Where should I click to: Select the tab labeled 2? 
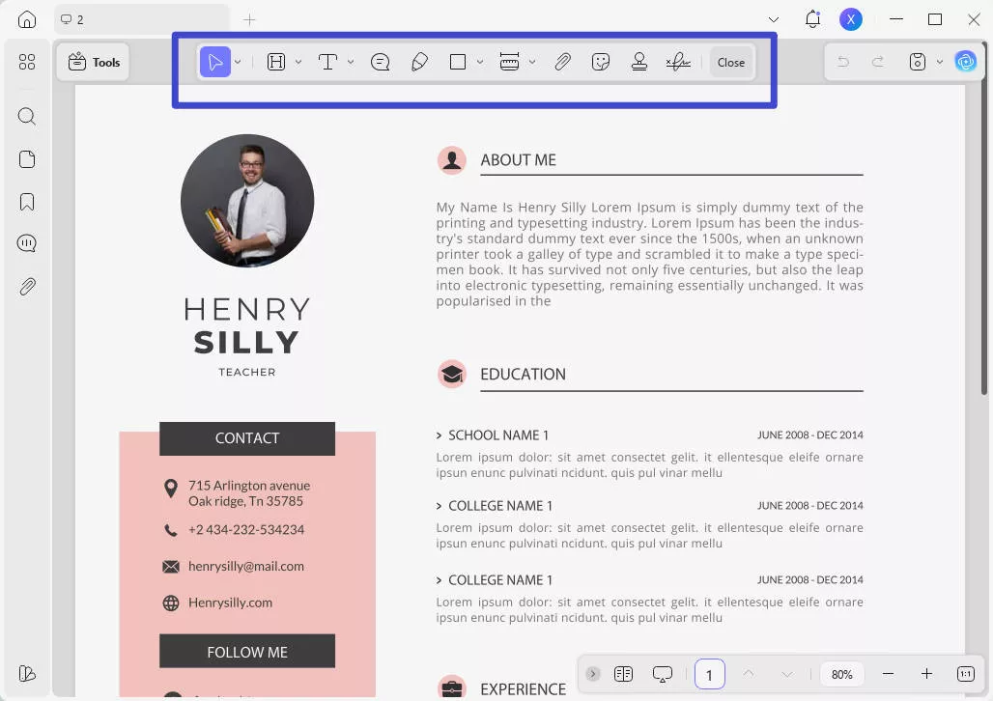[x=143, y=19]
